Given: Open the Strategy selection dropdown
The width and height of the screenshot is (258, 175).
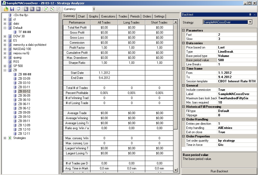Looking at the screenshot, I should coord(250,22).
